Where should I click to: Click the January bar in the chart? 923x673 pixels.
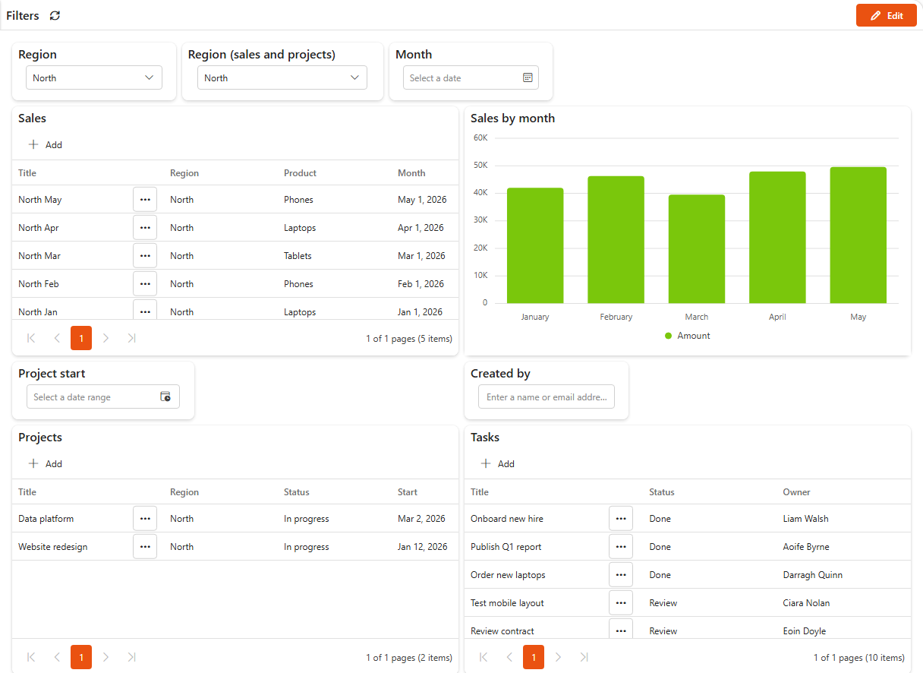(535, 245)
